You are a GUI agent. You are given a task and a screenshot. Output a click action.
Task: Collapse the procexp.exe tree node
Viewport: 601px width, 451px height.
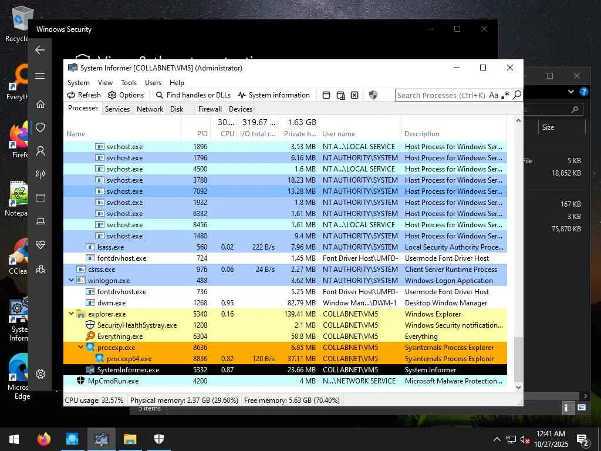[x=80, y=347]
